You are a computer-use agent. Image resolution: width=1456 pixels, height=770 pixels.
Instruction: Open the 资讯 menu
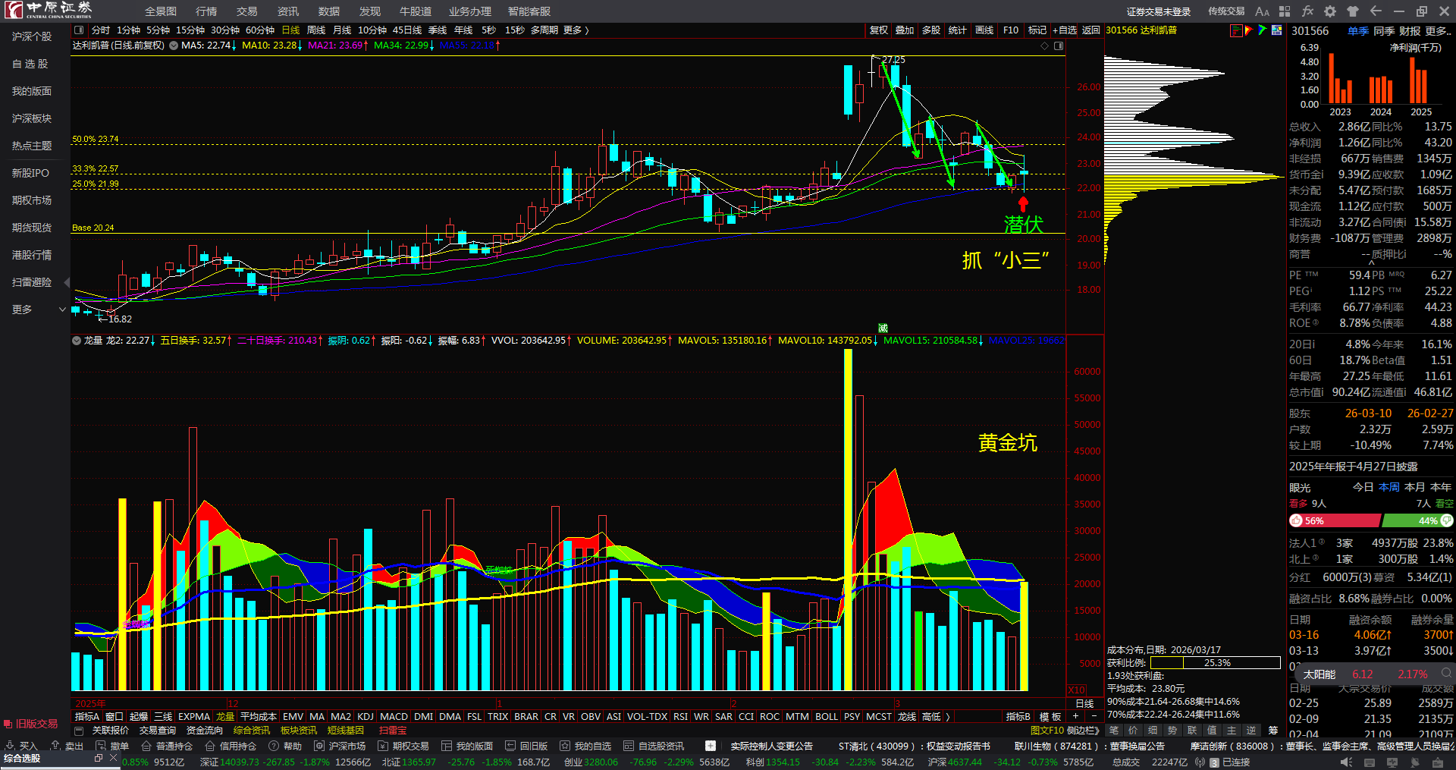coord(287,11)
